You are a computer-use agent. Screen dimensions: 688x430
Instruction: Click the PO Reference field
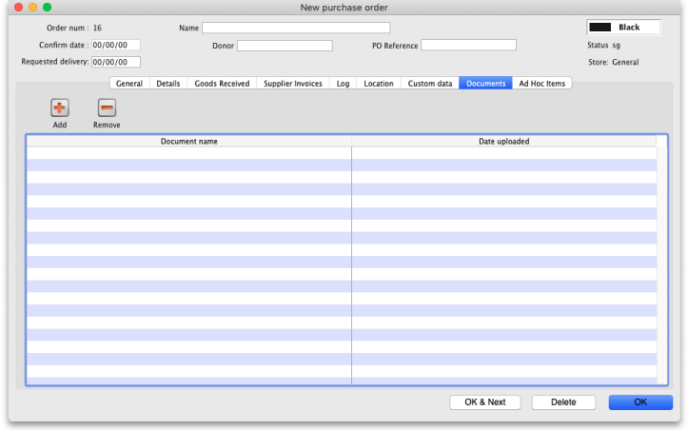pyautogui.click(x=468, y=45)
